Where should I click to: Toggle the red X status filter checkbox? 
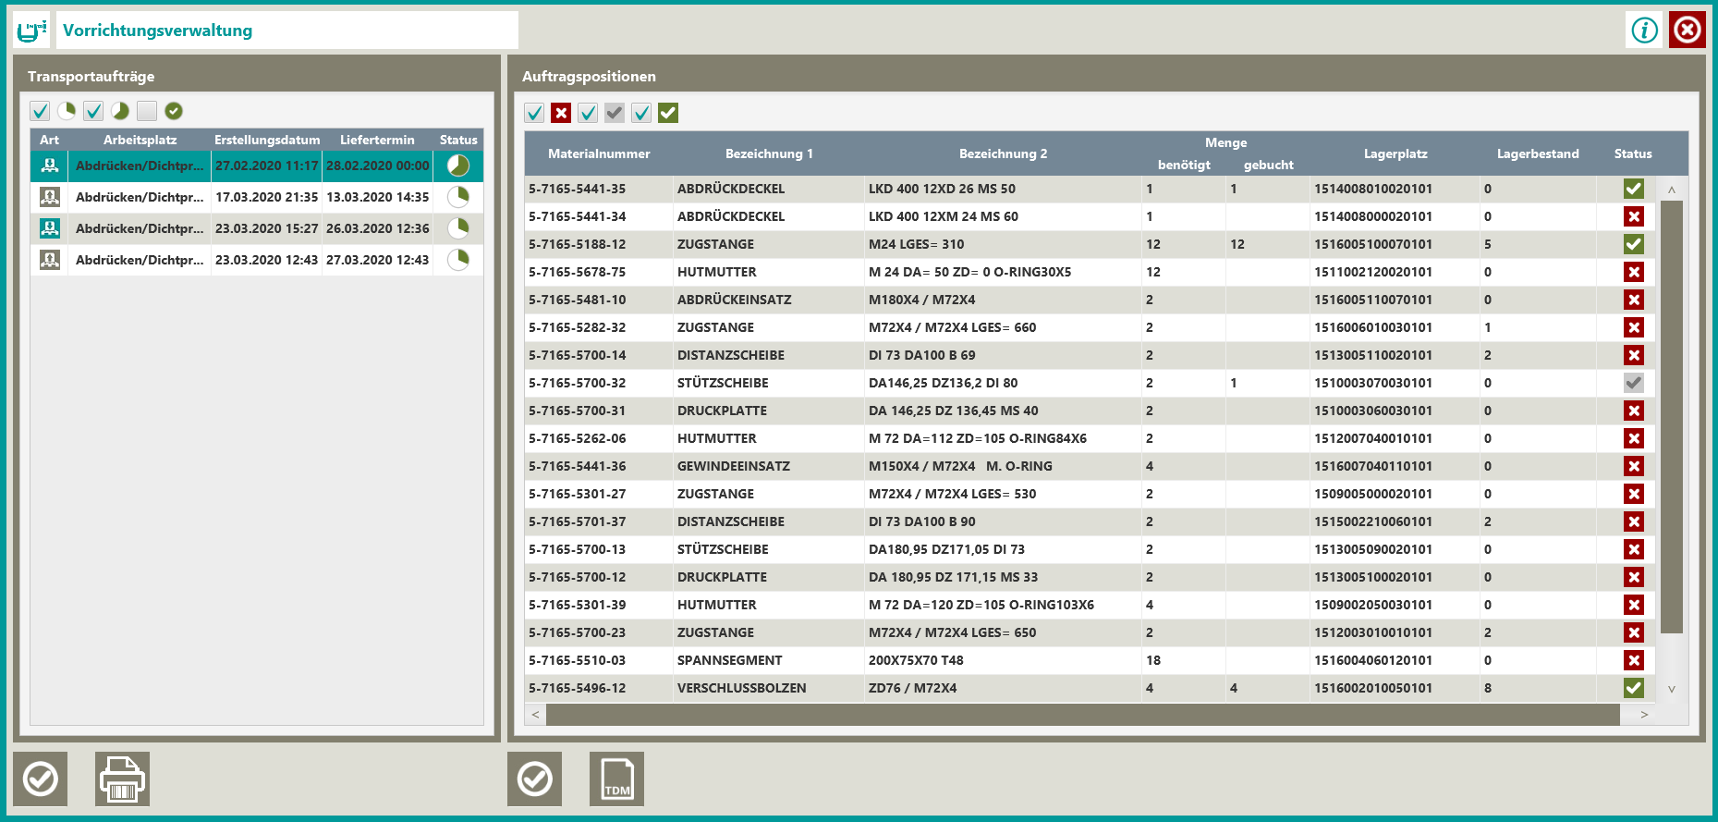[x=561, y=113]
